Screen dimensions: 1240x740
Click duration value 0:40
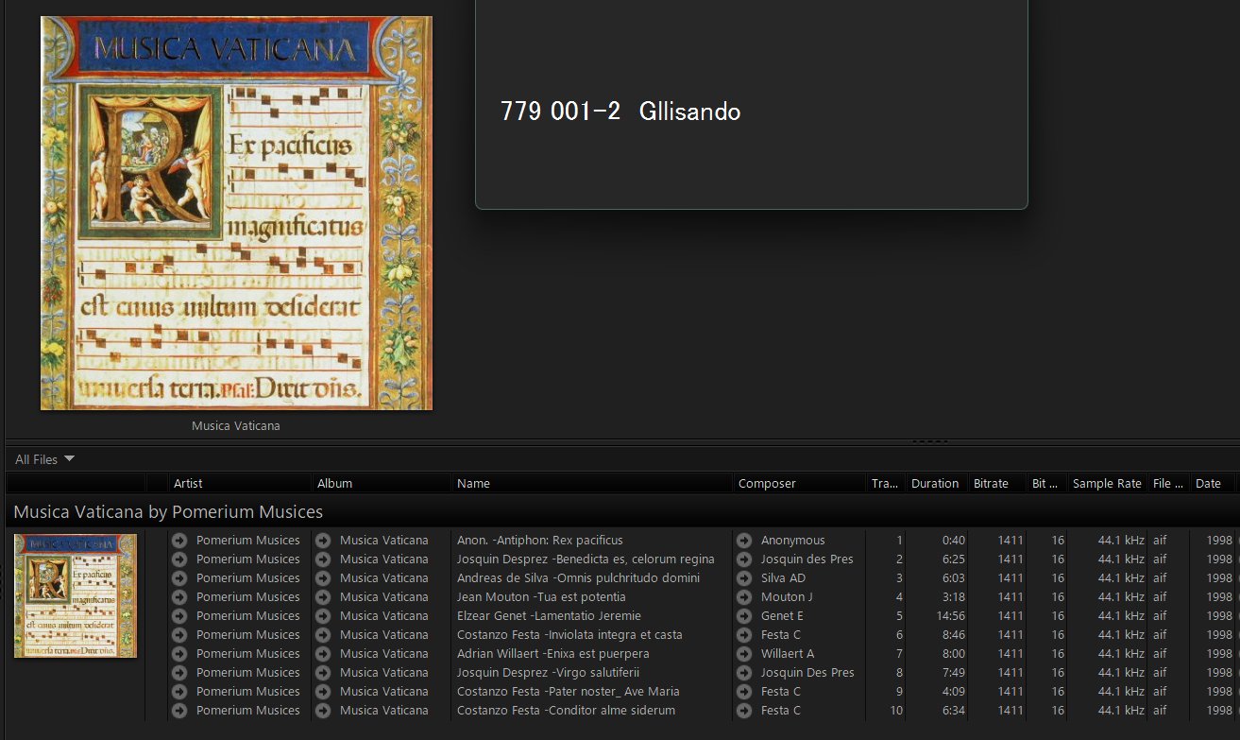954,541
